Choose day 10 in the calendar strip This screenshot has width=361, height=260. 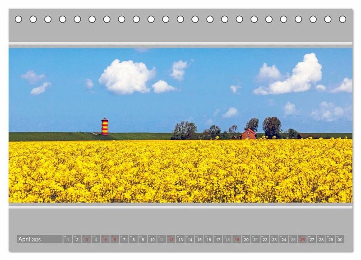[152, 239]
